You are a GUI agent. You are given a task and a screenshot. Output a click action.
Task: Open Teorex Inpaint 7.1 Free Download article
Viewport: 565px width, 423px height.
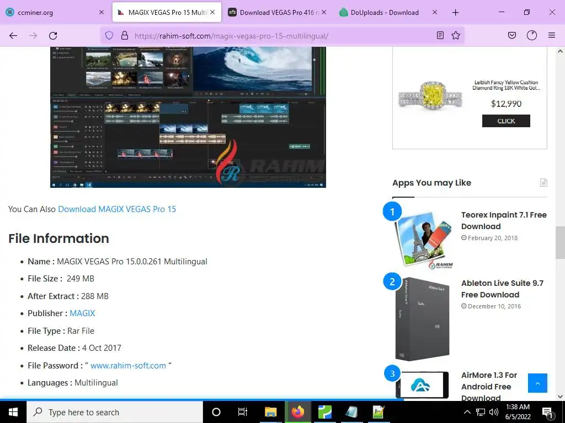coord(504,220)
